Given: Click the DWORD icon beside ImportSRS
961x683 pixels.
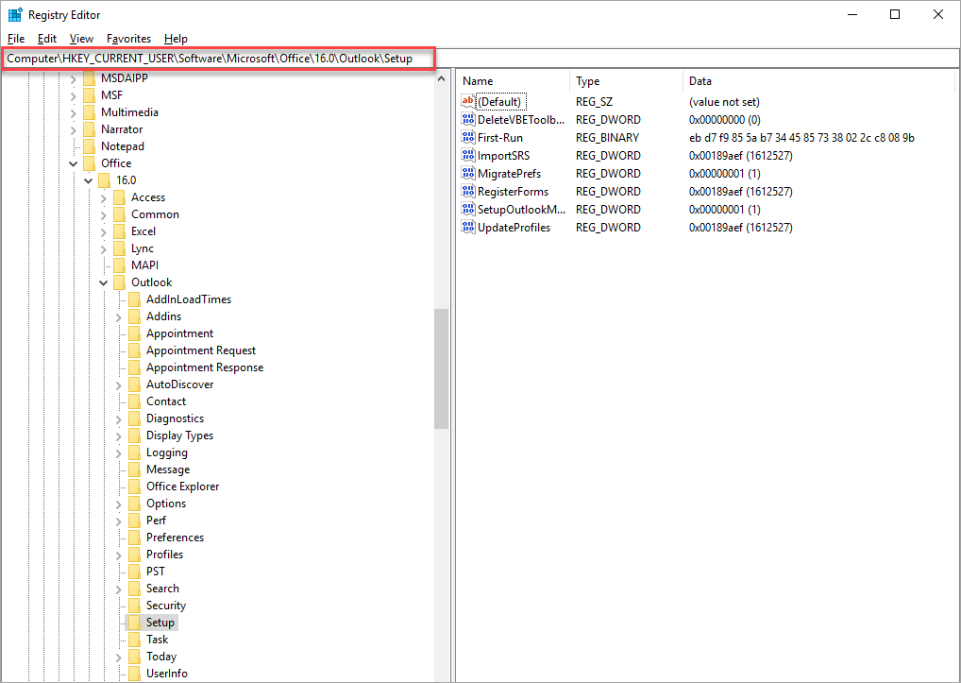Looking at the screenshot, I should point(468,155).
